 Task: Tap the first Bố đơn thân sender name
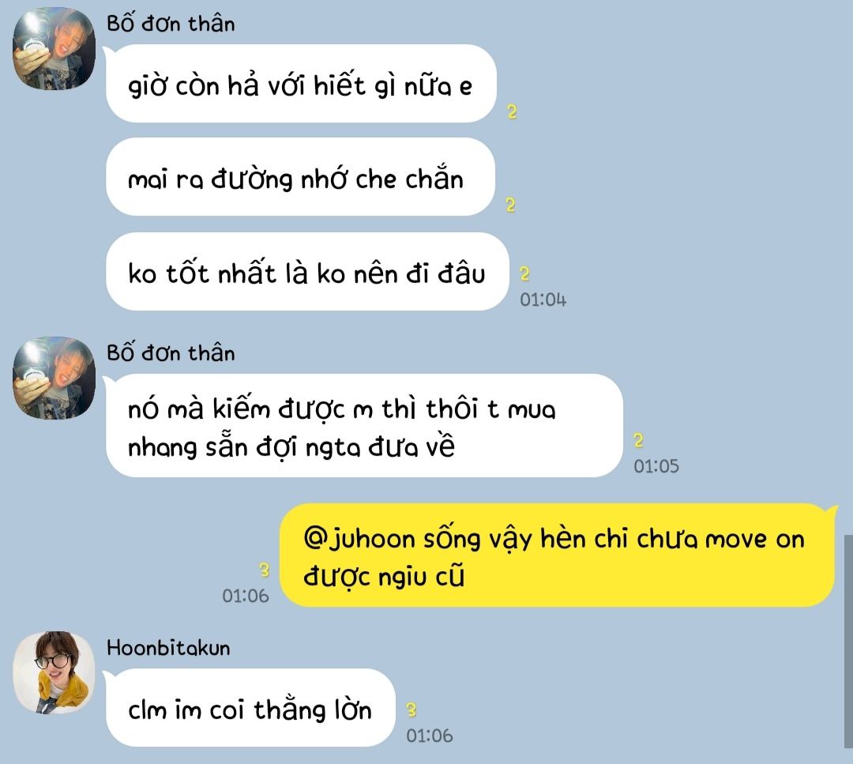click(171, 24)
